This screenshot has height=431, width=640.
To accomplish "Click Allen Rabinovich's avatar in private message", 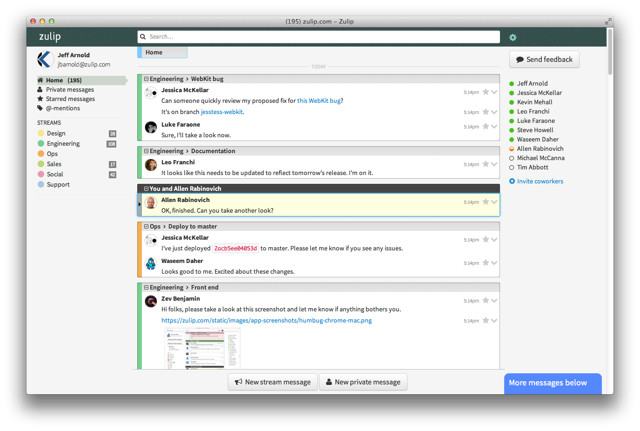I will 151,202.
